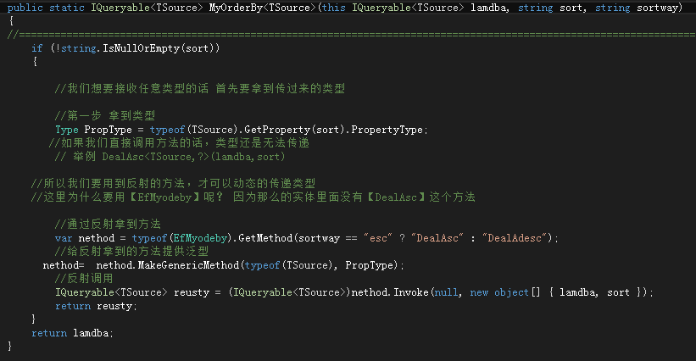Click the if keyword

(x=37, y=48)
